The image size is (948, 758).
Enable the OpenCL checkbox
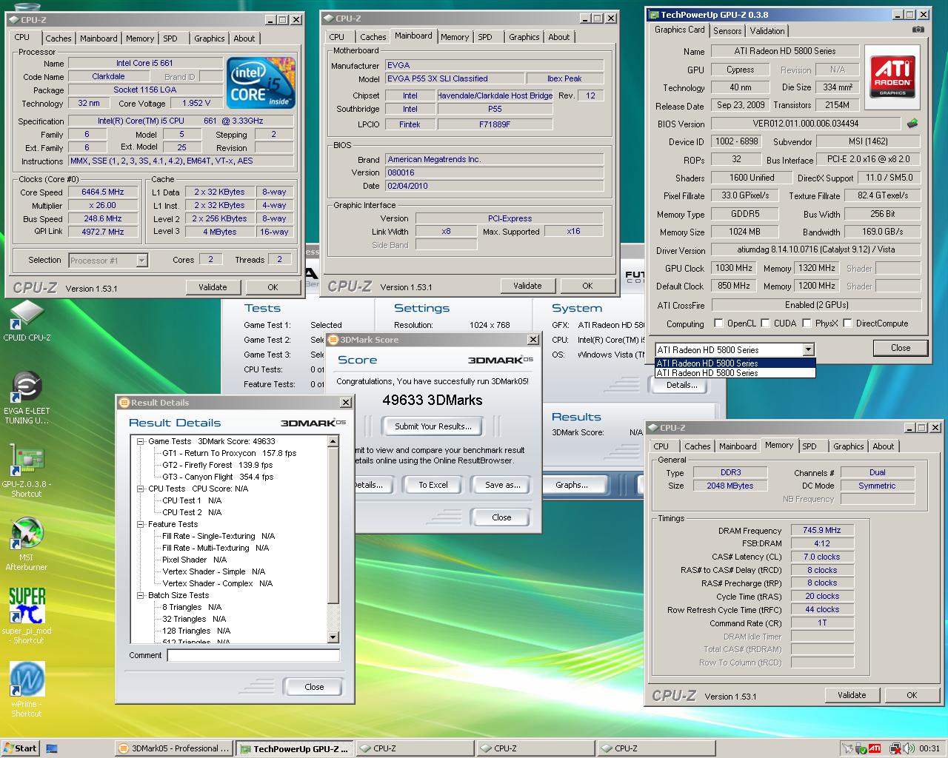pos(718,323)
